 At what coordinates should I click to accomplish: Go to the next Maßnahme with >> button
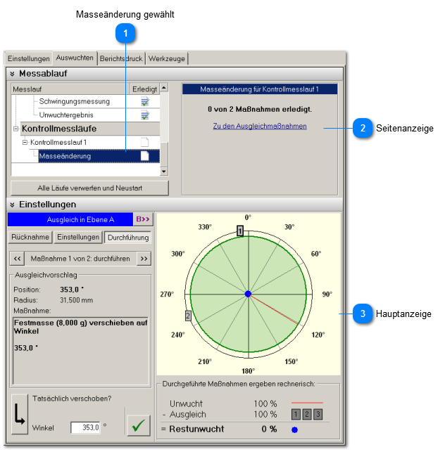click(144, 259)
